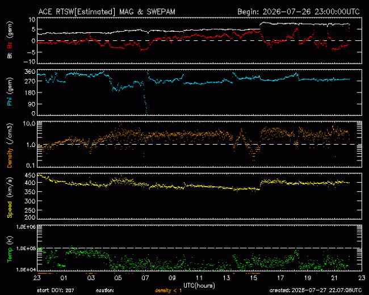Click the '0.1' tick on the Density axis
Viewport: 369px width, 295px height.
31,166
